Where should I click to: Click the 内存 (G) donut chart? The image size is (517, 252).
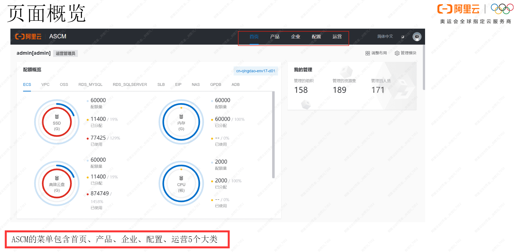pyautogui.click(x=181, y=122)
